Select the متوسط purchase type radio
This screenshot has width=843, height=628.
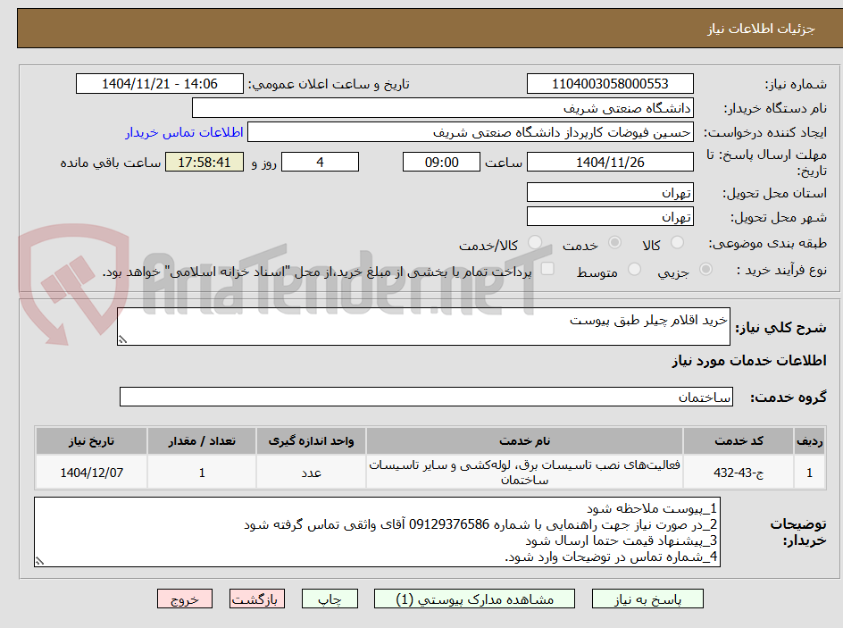point(634,269)
